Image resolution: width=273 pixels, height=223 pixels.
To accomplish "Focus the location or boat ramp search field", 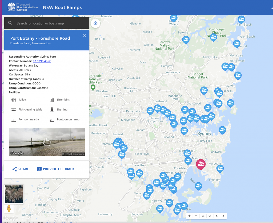I will click(x=47, y=23).
